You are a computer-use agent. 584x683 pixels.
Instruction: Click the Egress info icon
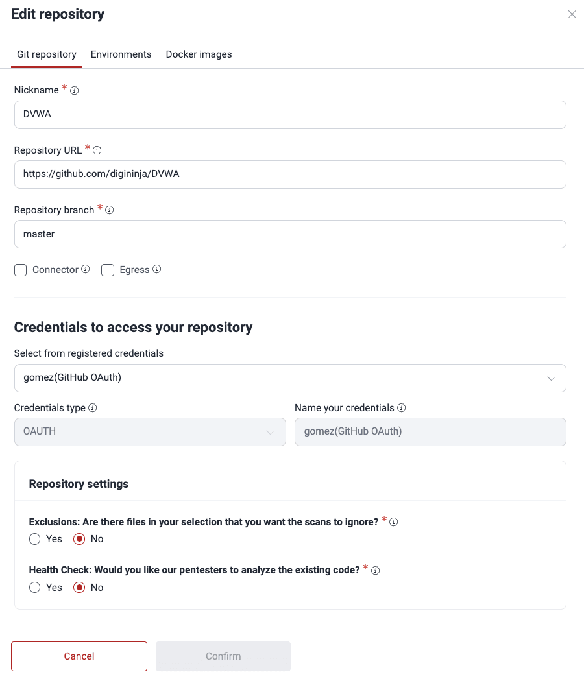tap(156, 269)
